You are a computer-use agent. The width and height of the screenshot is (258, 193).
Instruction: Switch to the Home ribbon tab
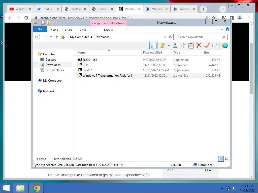click(x=54, y=30)
